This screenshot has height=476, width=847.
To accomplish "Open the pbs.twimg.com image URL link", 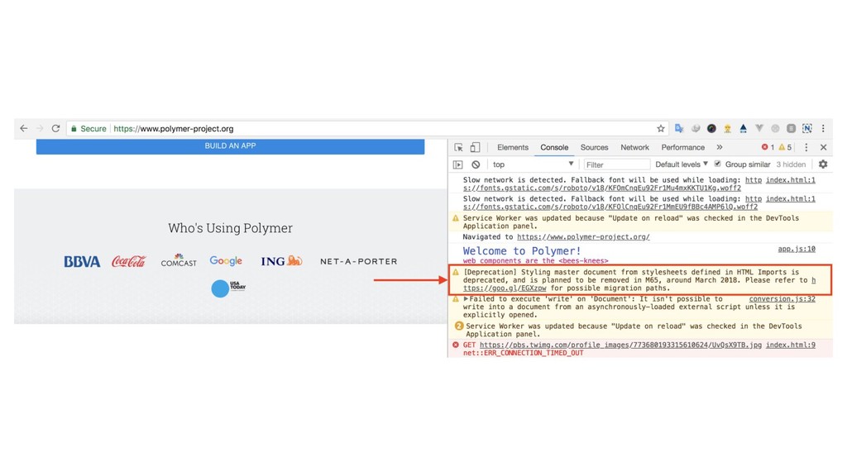I will pos(620,345).
